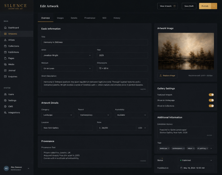Toggle the Show on Homepage switch

click(x=211, y=100)
